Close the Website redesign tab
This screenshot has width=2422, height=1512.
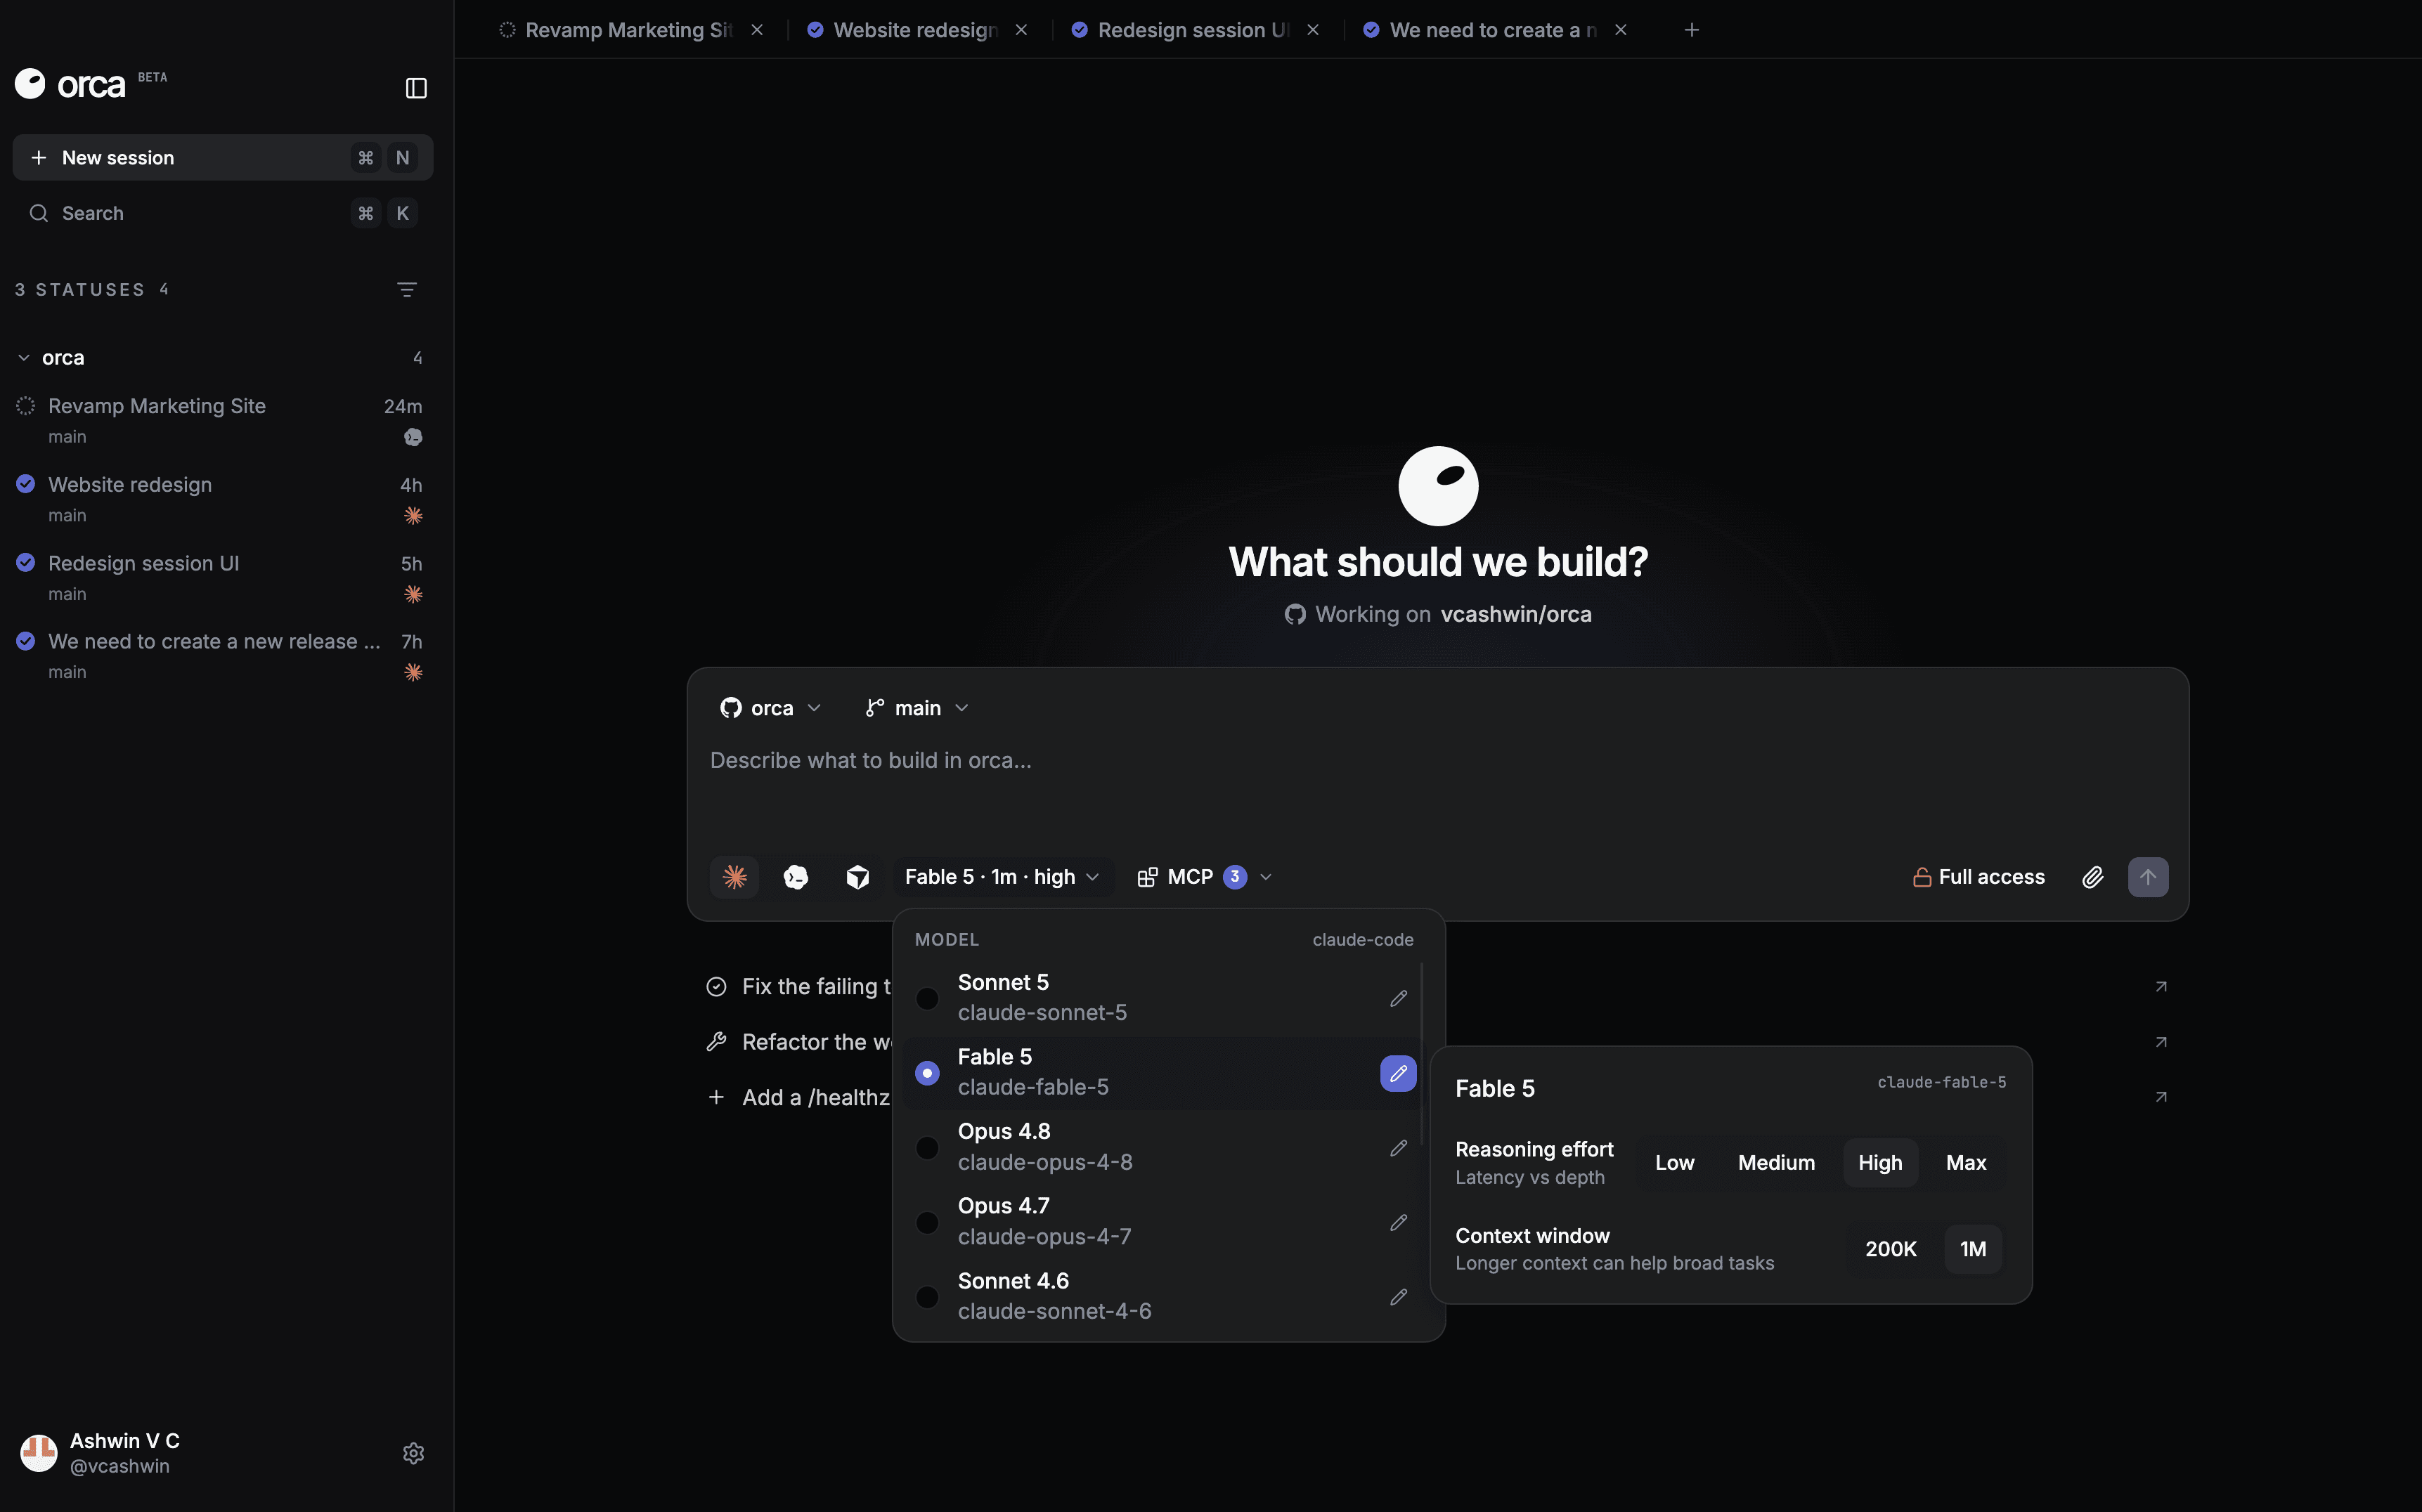(1021, 30)
